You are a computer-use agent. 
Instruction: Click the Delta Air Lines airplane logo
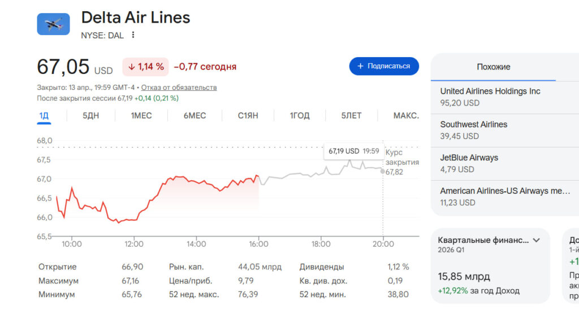53,24
